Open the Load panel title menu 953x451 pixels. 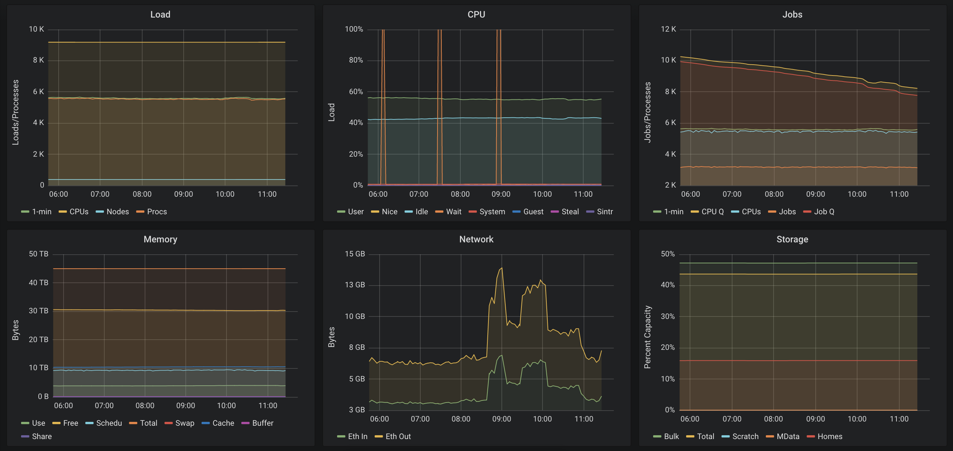tap(160, 14)
